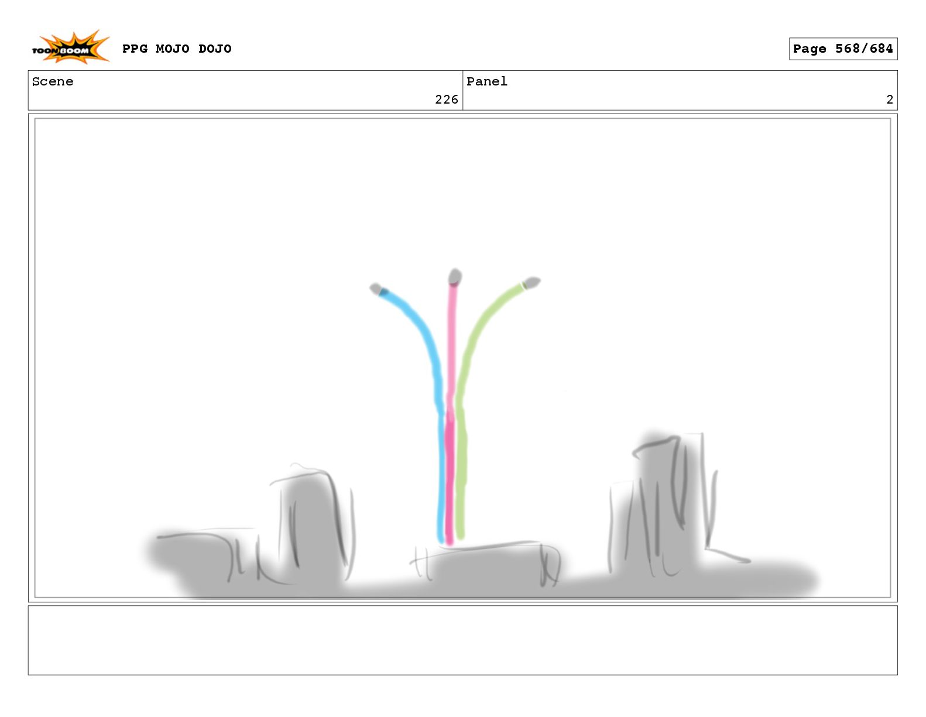Click the Page 568/684 indicator box
Screen dimensions: 926x717
pos(843,49)
